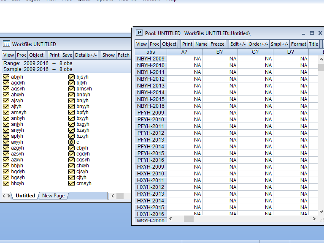Switch to the New Page tab
324x243 pixels.
tap(53, 196)
